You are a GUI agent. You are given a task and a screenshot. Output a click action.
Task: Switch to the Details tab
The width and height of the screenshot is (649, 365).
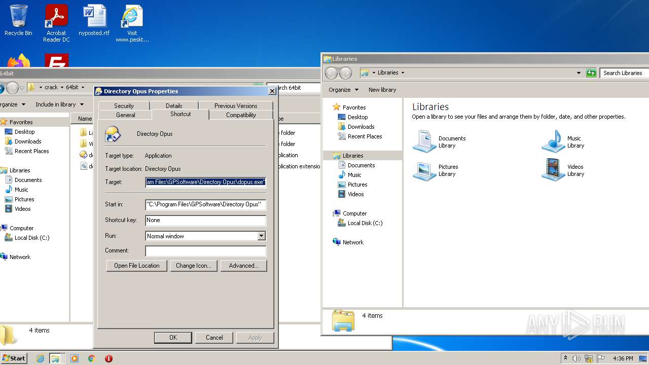coord(174,105)
